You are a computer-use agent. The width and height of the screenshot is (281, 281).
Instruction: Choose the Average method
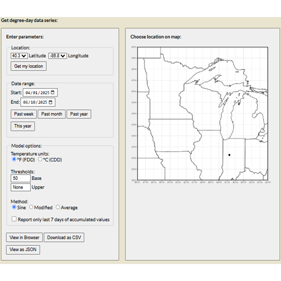point(58,207)
